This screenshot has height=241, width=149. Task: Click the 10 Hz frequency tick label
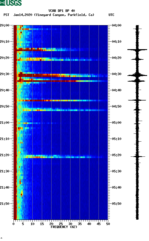click(x=32, y=224)
